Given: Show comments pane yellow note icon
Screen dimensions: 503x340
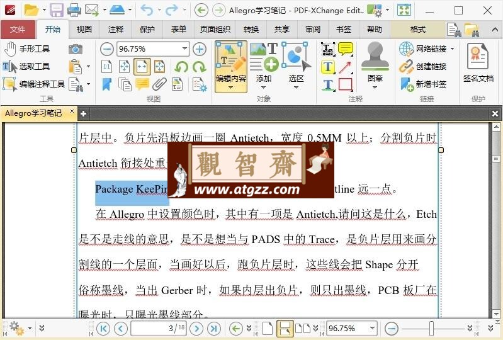Looking at the screenshot, I should pos(142,84).
